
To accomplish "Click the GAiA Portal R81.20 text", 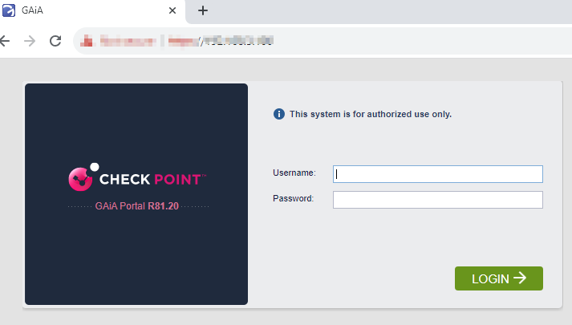I will coord(137,206).
